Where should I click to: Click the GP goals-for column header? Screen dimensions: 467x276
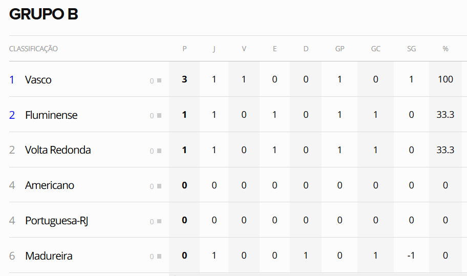(x=339, y=49)
